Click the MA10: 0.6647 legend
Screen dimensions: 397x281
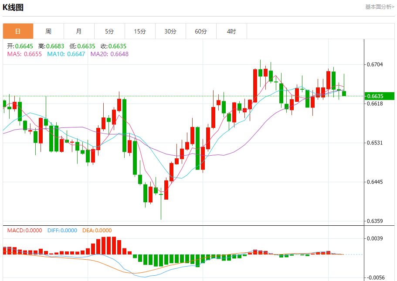tap(66, 54)
